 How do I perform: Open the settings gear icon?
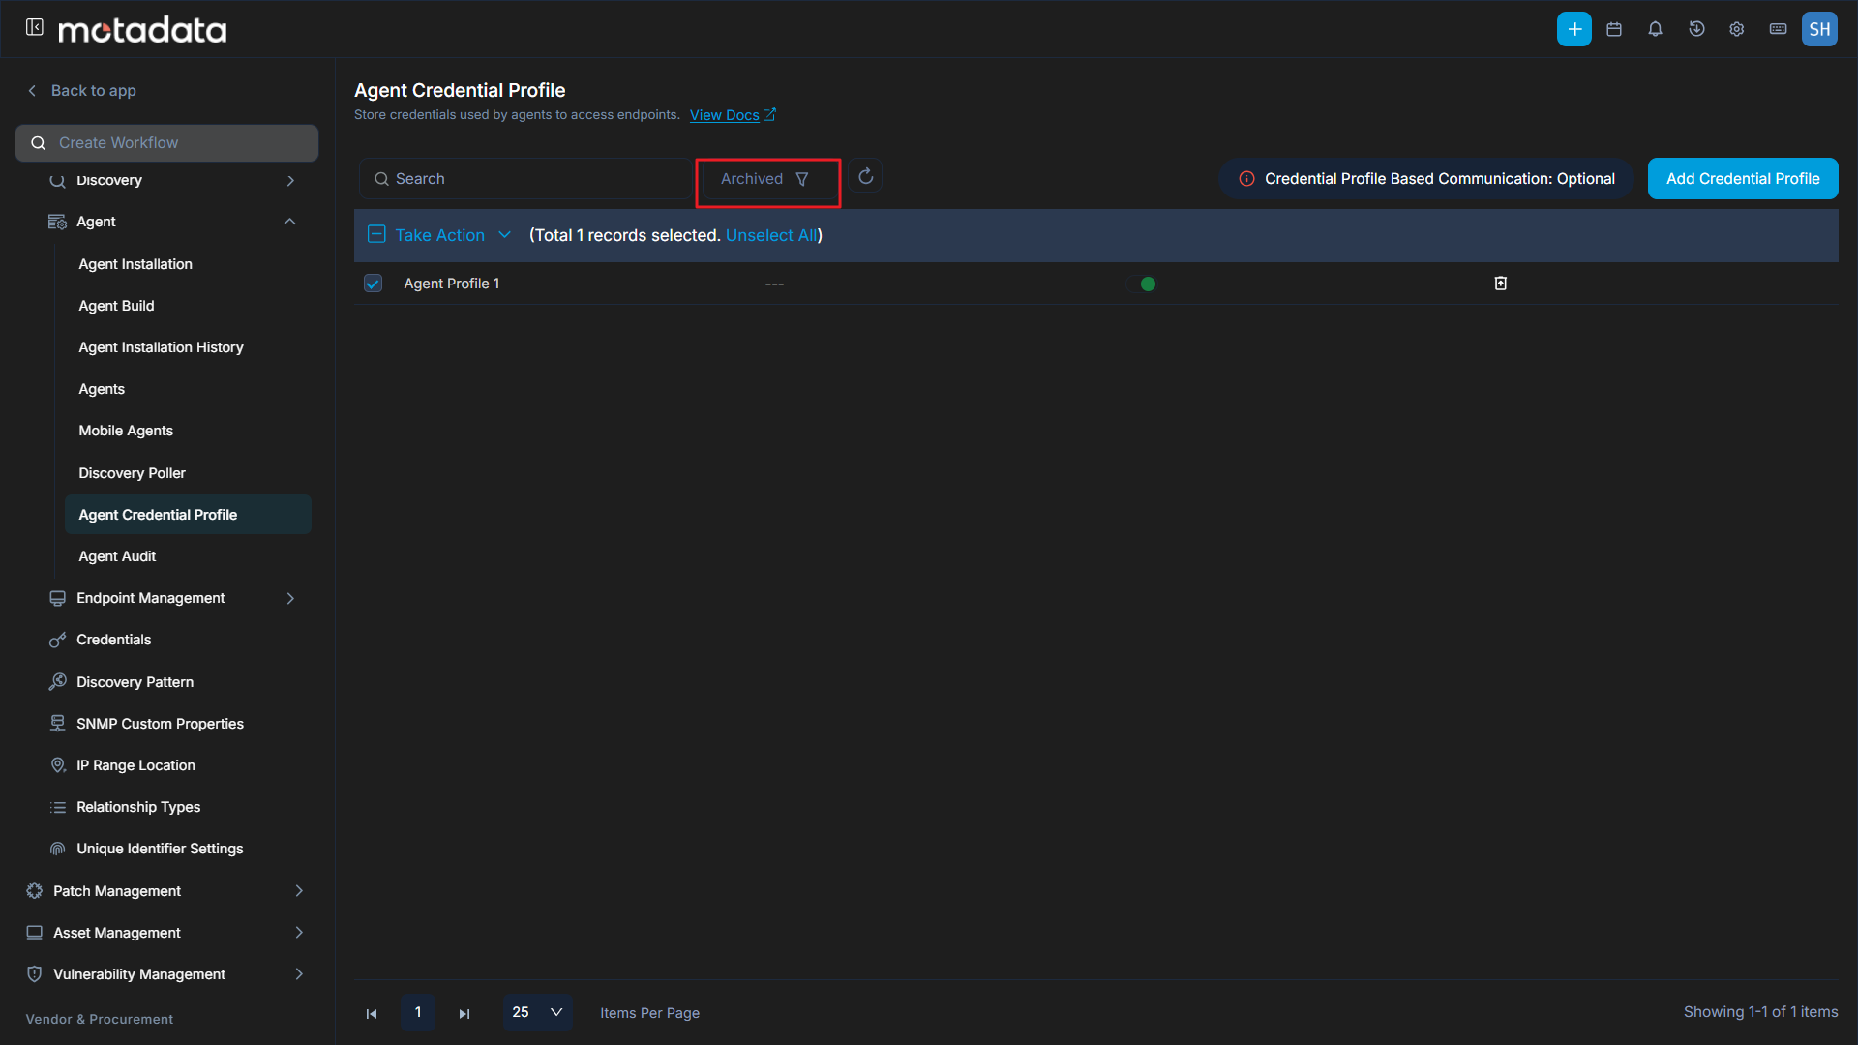(1737, 29)
